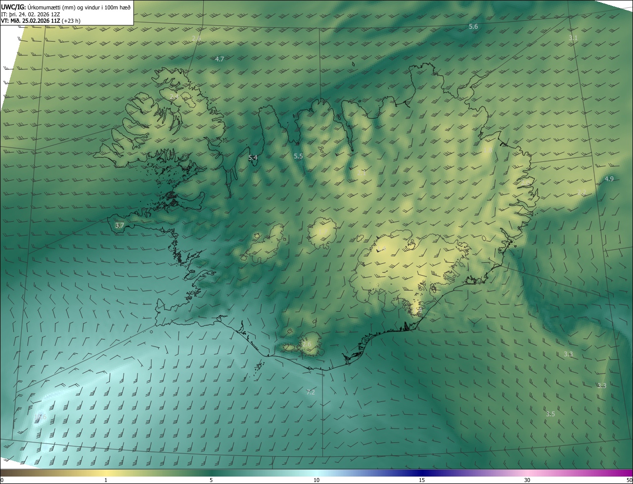Click the 5.4 value label on the map
Viewport: 633px width, 484px height.
click(x=253, y=158)
